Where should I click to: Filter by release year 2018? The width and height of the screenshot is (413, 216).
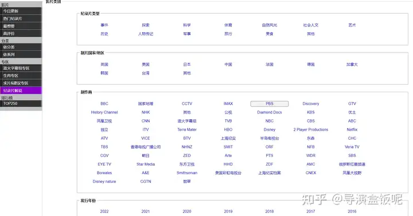(x=270, y=211)
